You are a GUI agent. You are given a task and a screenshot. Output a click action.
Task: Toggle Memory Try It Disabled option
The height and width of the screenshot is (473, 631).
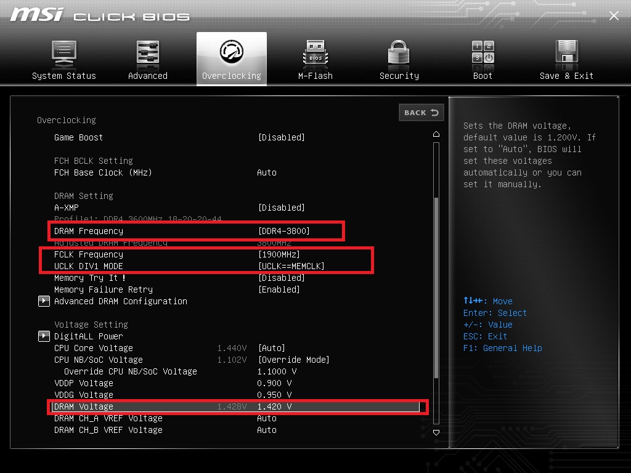281,278
